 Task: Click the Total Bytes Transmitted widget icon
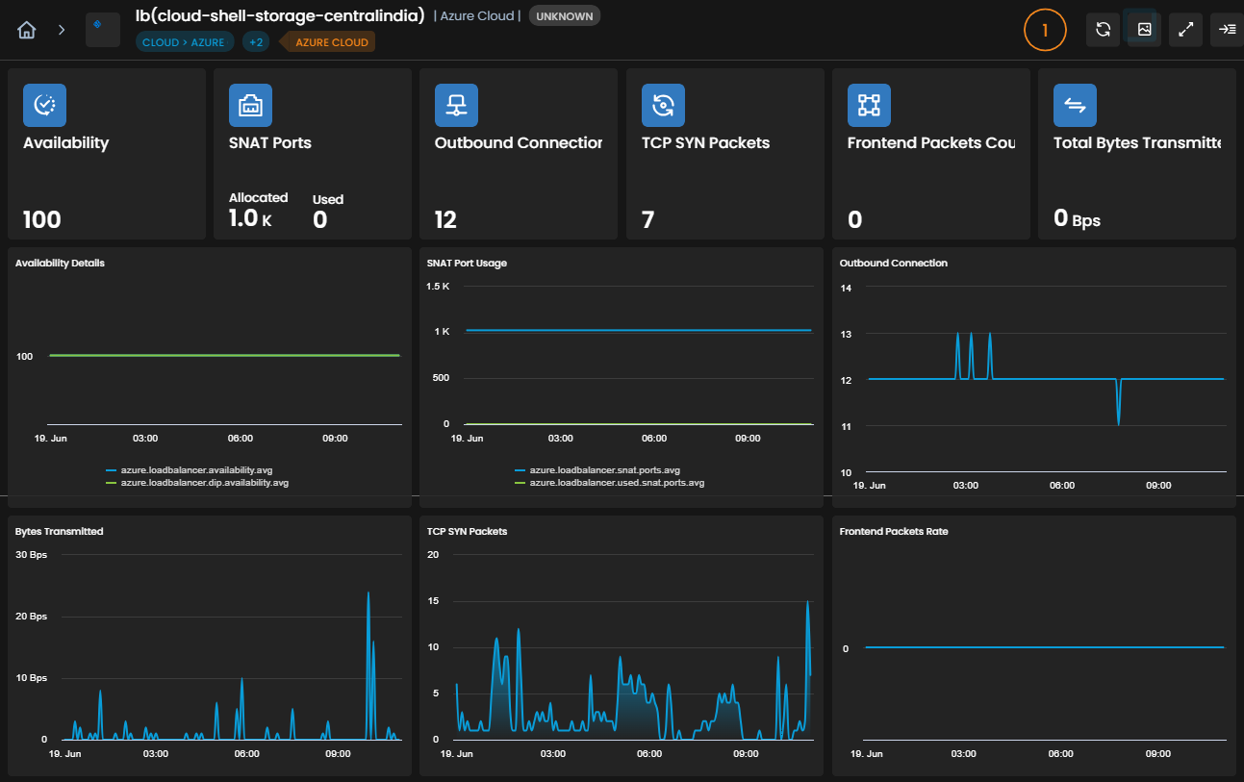point(1075,106)
